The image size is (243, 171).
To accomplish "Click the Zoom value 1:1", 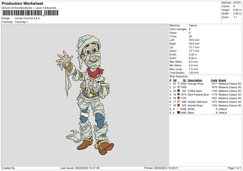I will click(x=235, y=17).
